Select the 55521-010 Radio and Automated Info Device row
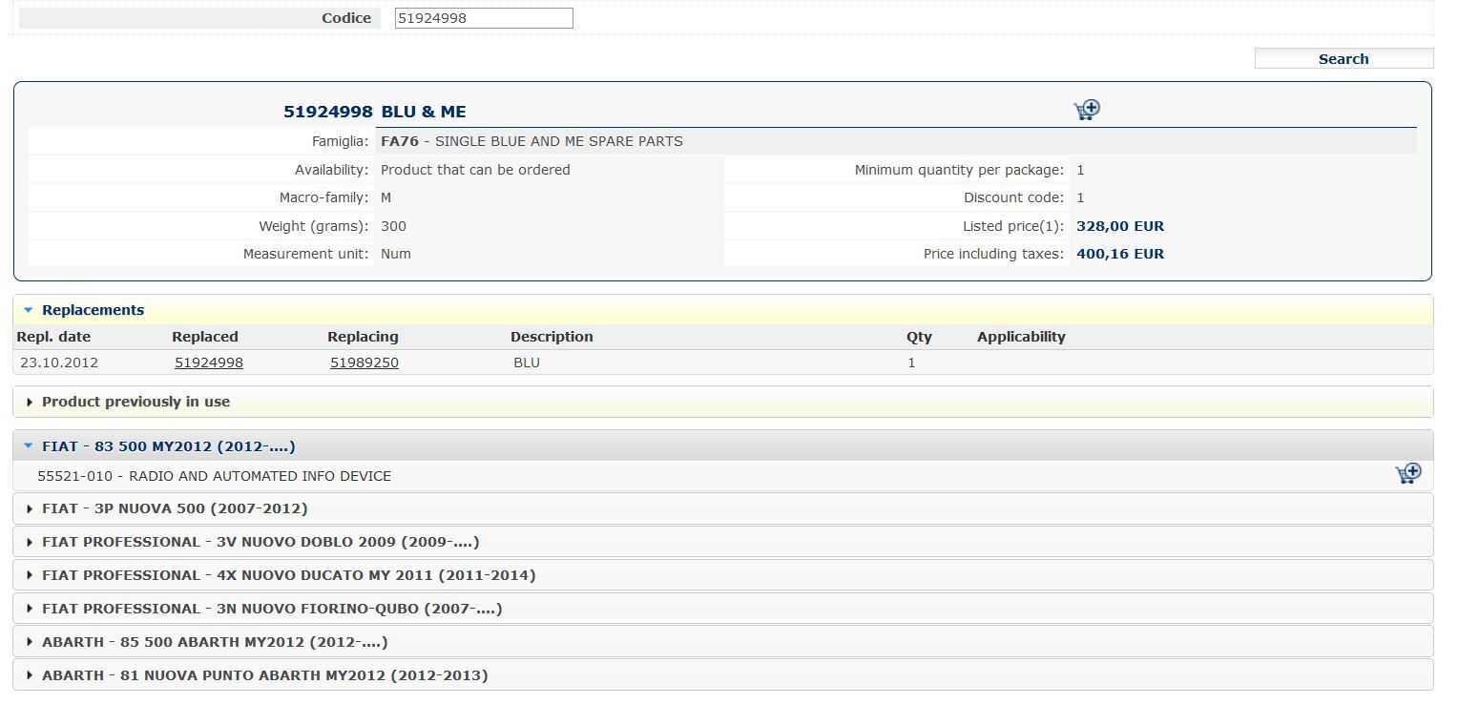 tap(723, 476)
